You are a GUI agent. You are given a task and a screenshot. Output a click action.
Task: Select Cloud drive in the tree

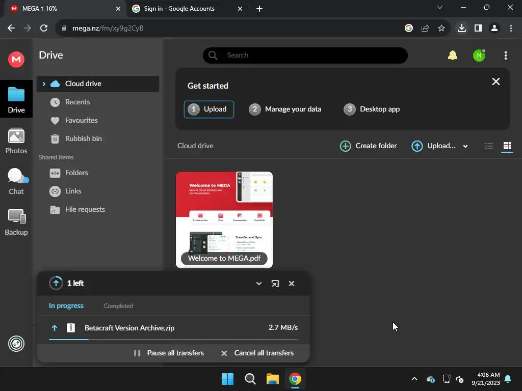click(98, 84)
